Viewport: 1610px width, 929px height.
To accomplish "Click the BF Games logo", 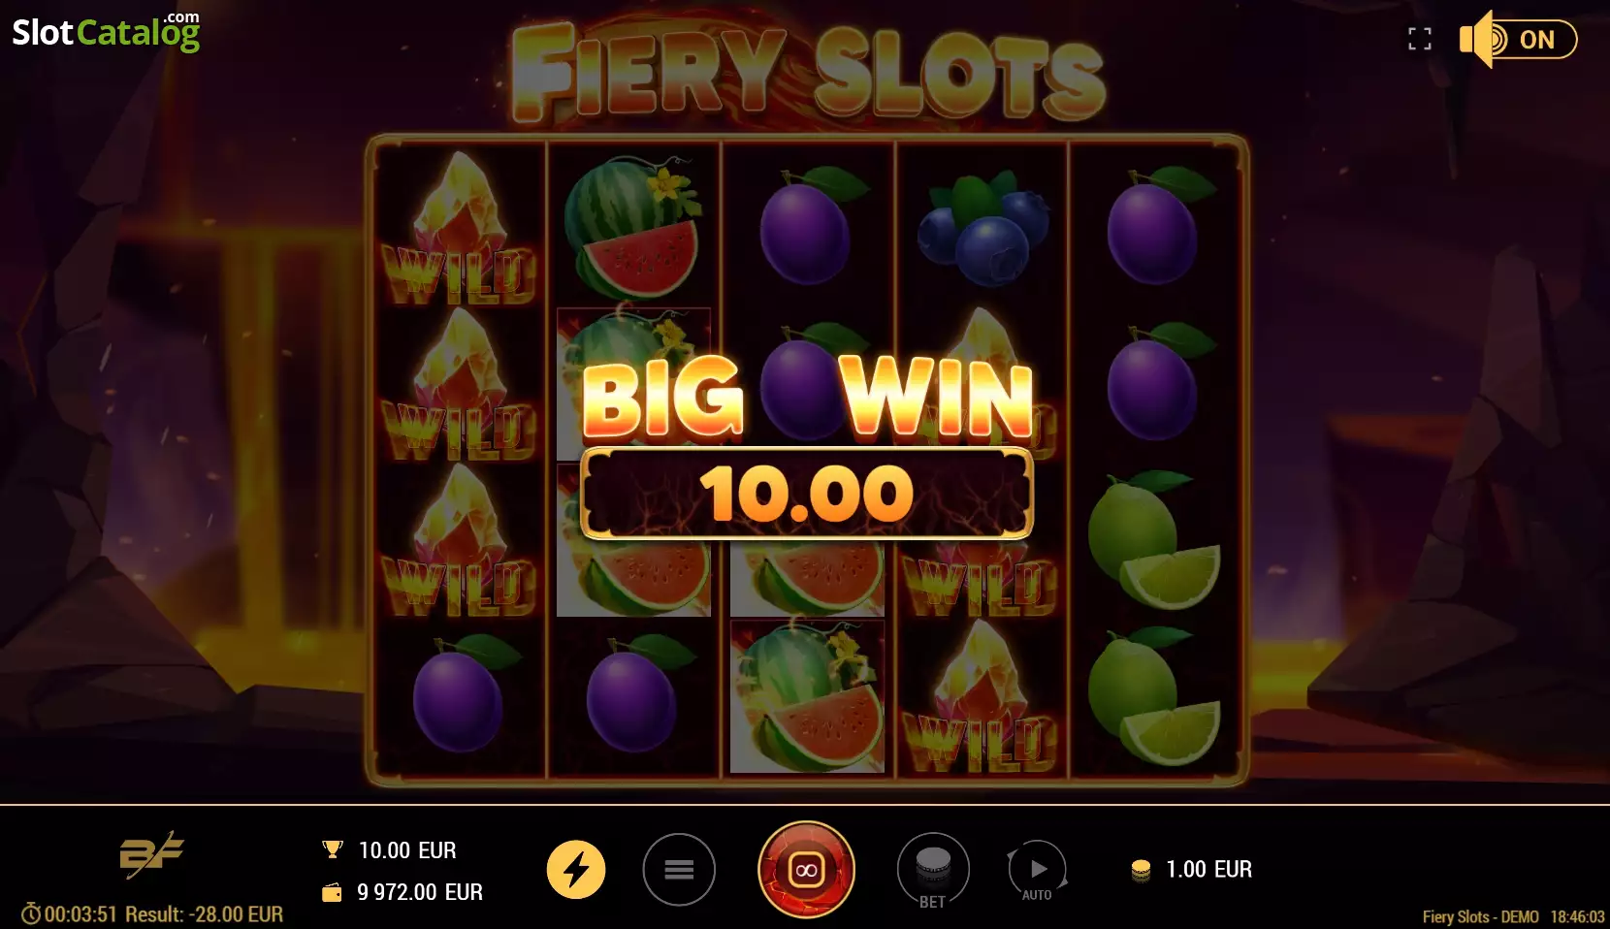I will (151, 854).
